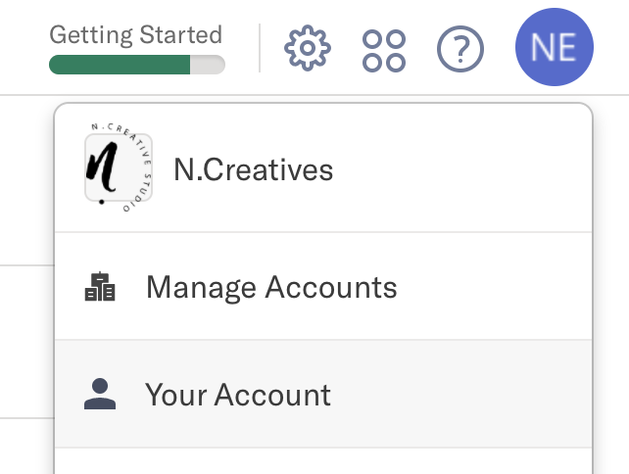Open the four-circle apps grid icon
Image resolution: width=629 pixels, height=474 pixels.
pyautogui.click(x=384, y=51)
